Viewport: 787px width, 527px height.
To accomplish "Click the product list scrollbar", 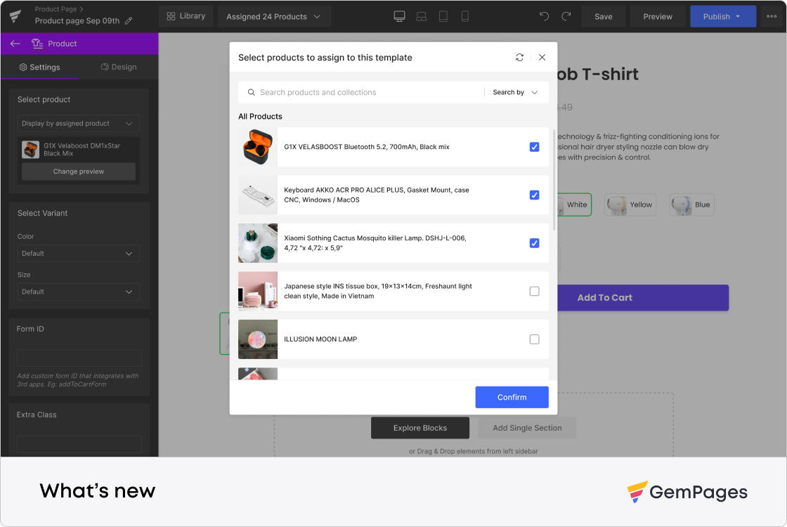I will tap(554, 180).
